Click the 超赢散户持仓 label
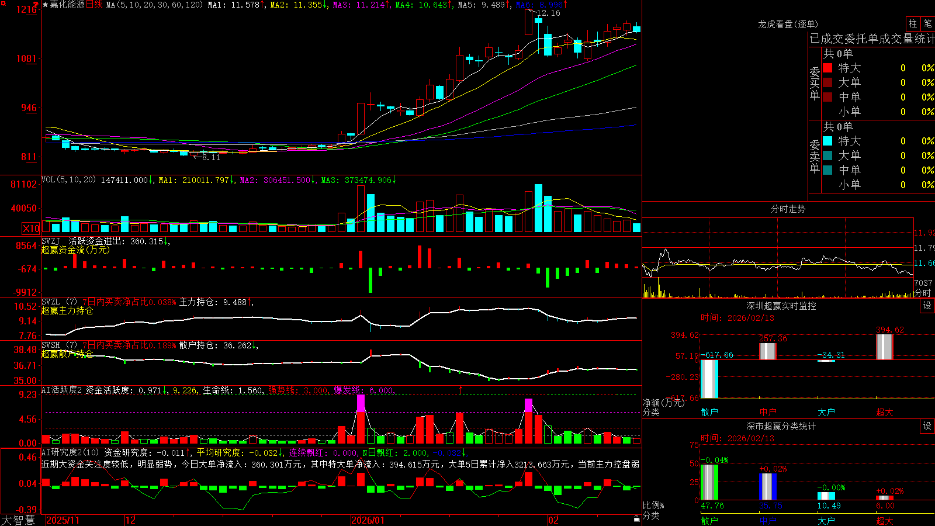Screen dimensions: 935x526 coord(67,354)
